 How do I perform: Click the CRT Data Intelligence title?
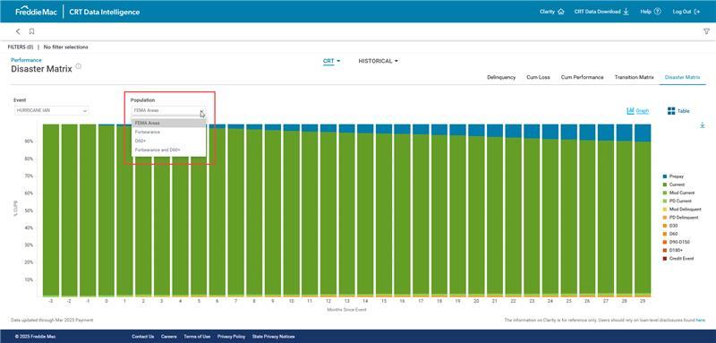[105, 12]
